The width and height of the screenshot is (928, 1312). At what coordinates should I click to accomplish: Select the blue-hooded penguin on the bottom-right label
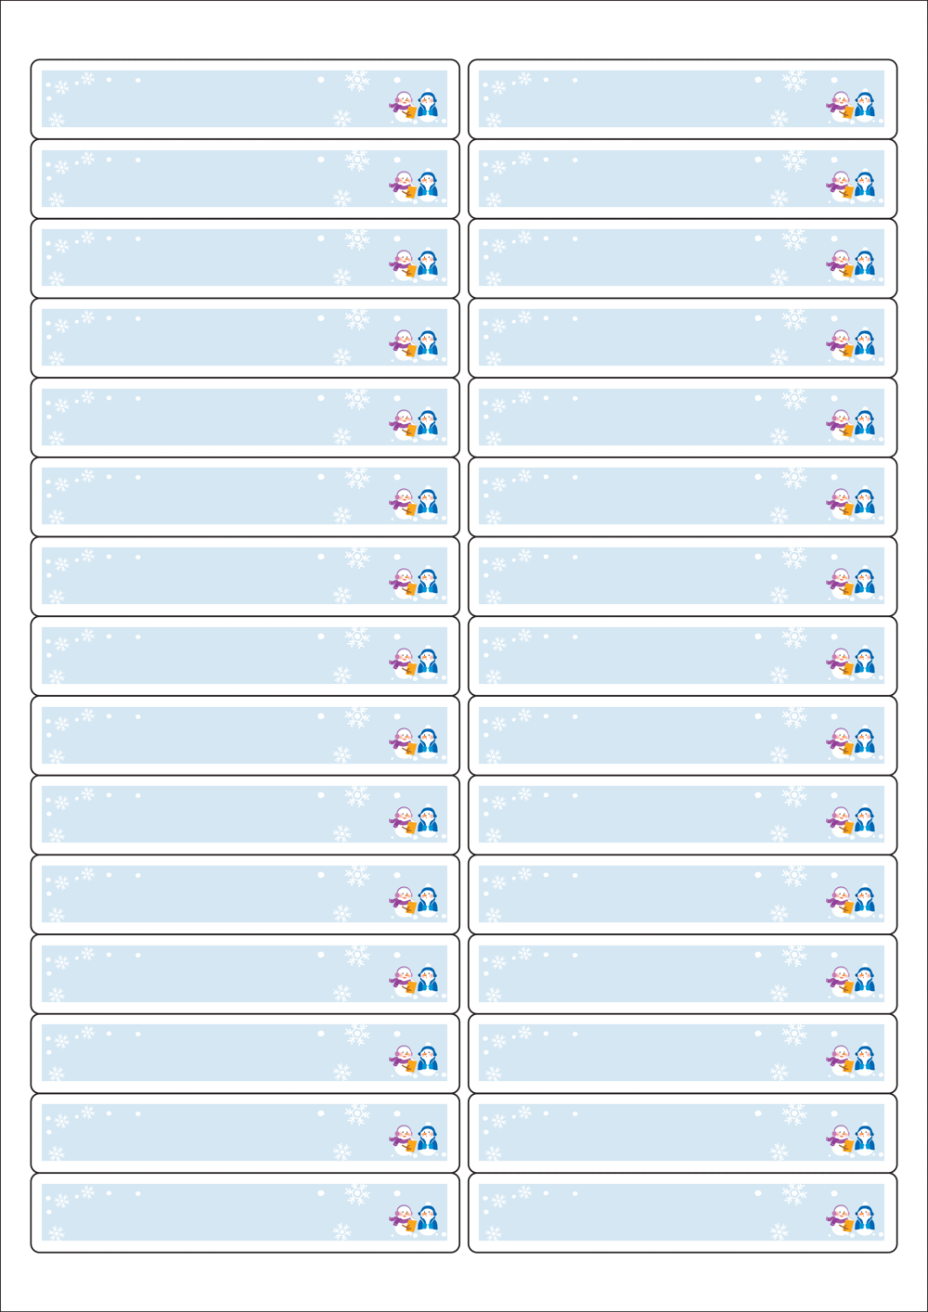(x=864, y=1219)
